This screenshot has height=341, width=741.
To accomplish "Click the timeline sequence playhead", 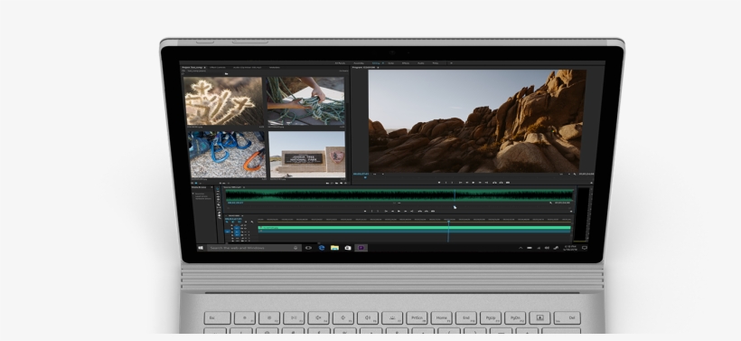I will 448,221.
